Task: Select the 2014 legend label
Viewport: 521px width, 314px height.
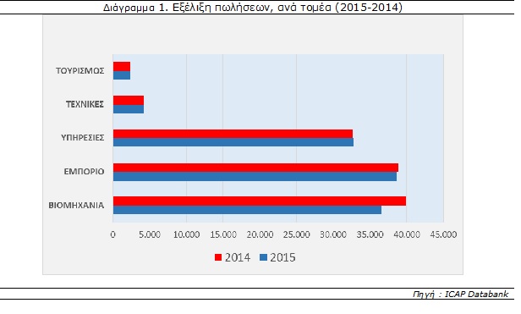Action: tap(237, 257)
